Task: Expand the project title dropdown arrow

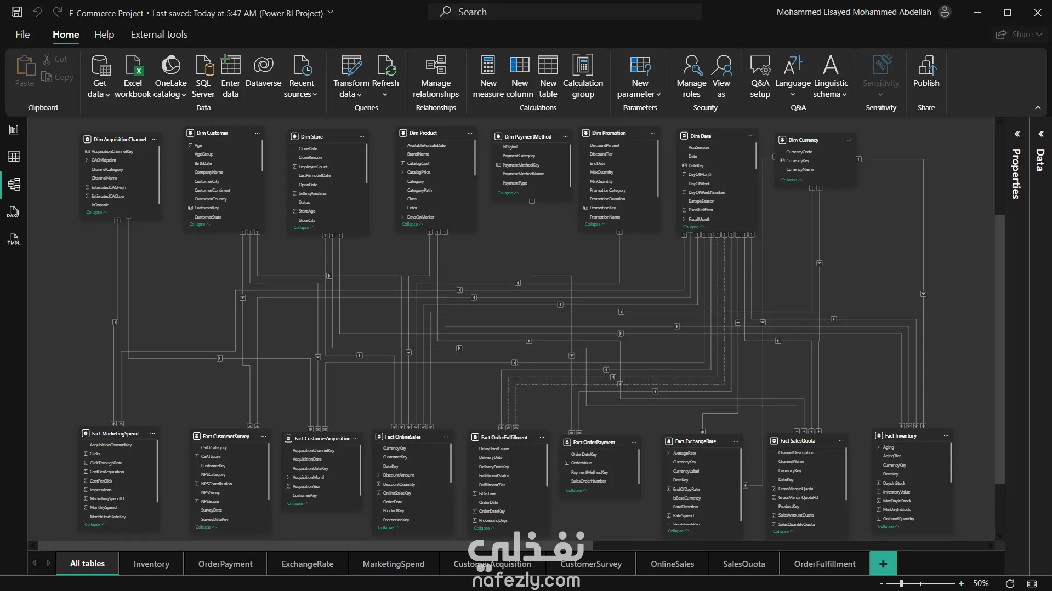Action: (x=331, y=12)
